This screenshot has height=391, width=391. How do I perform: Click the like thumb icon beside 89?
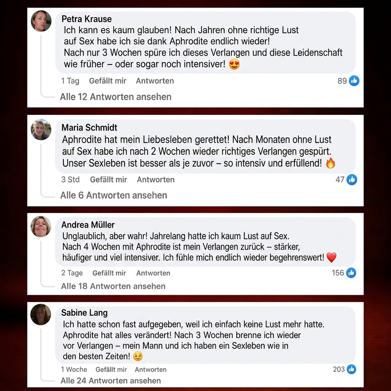pos(354,81)
